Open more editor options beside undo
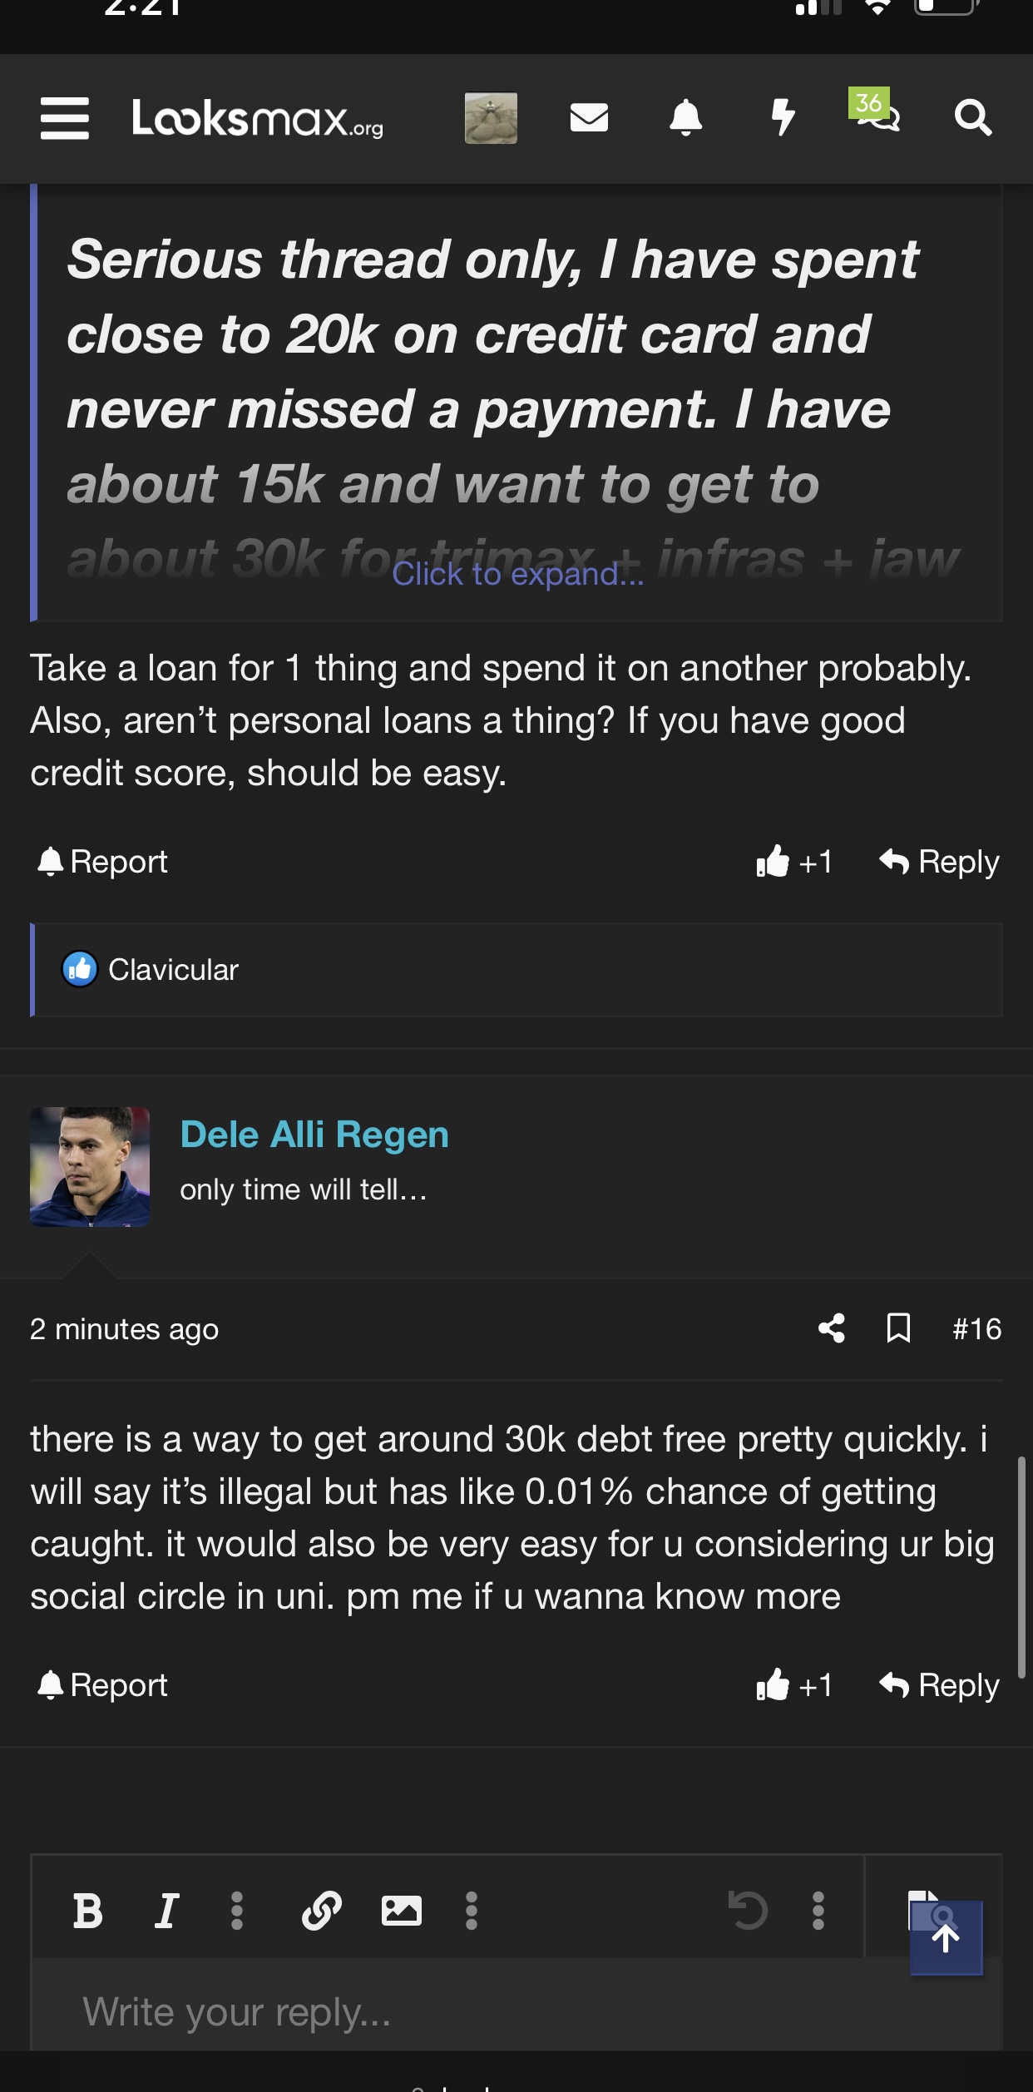This screenshot has width=1033, height=2092. pos(818,1911)
